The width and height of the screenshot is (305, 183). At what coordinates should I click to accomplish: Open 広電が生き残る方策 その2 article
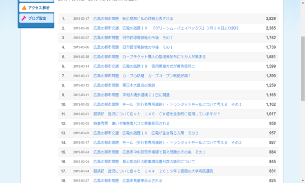145,133
